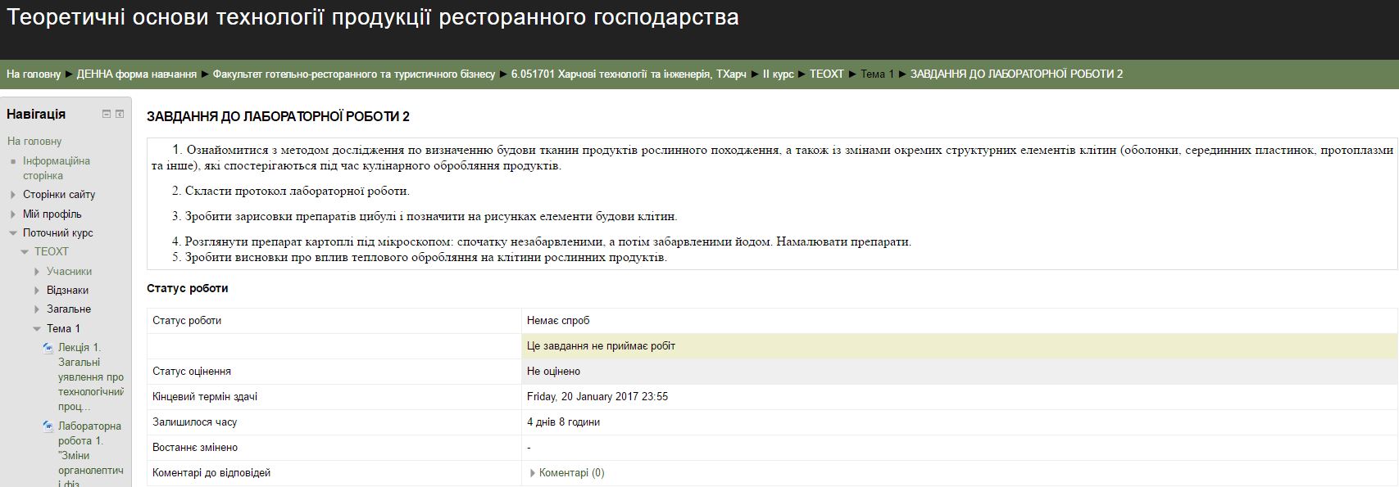Screen dimensions: 1399x487
Task: Open Факультет готельно-ресторанного breadcrumb link
Action: [354, 74]
